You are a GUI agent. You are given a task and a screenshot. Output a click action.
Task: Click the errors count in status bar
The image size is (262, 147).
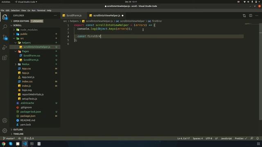click(x=26, y=138)
